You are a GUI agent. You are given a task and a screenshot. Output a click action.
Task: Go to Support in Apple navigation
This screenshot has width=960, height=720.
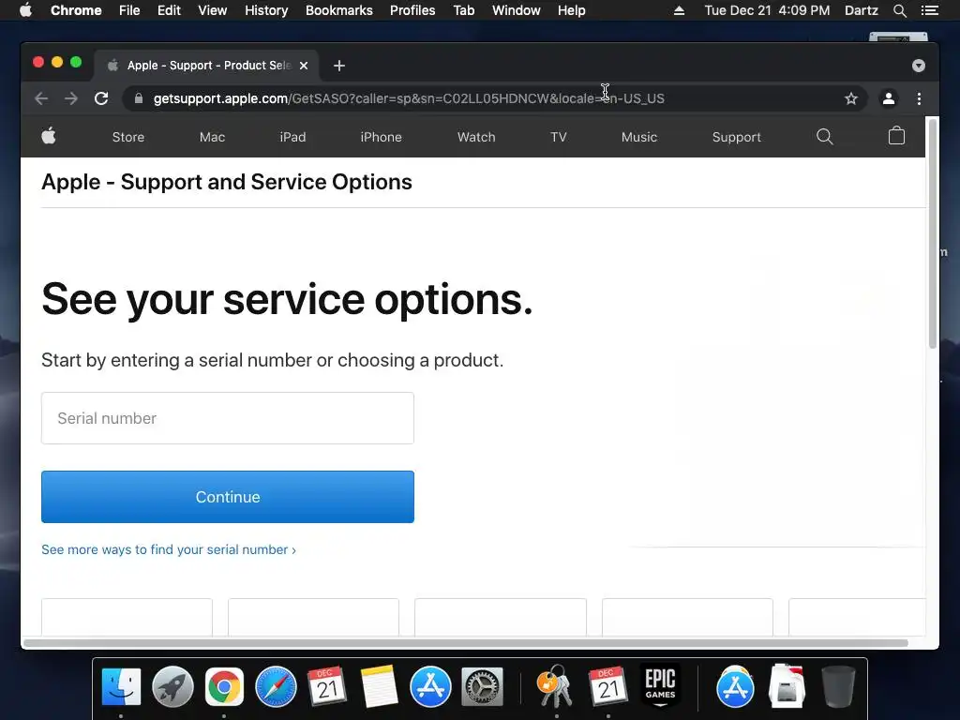point(737,137)
